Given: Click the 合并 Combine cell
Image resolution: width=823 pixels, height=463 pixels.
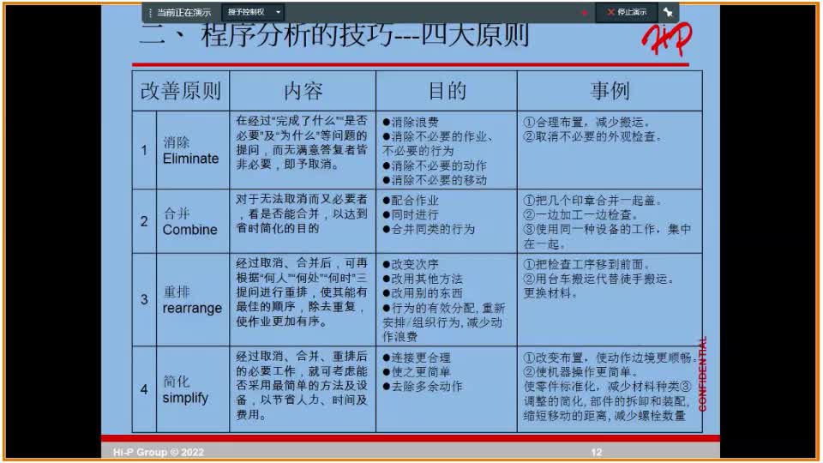Looking at the screenshot, I should [190, 221].
